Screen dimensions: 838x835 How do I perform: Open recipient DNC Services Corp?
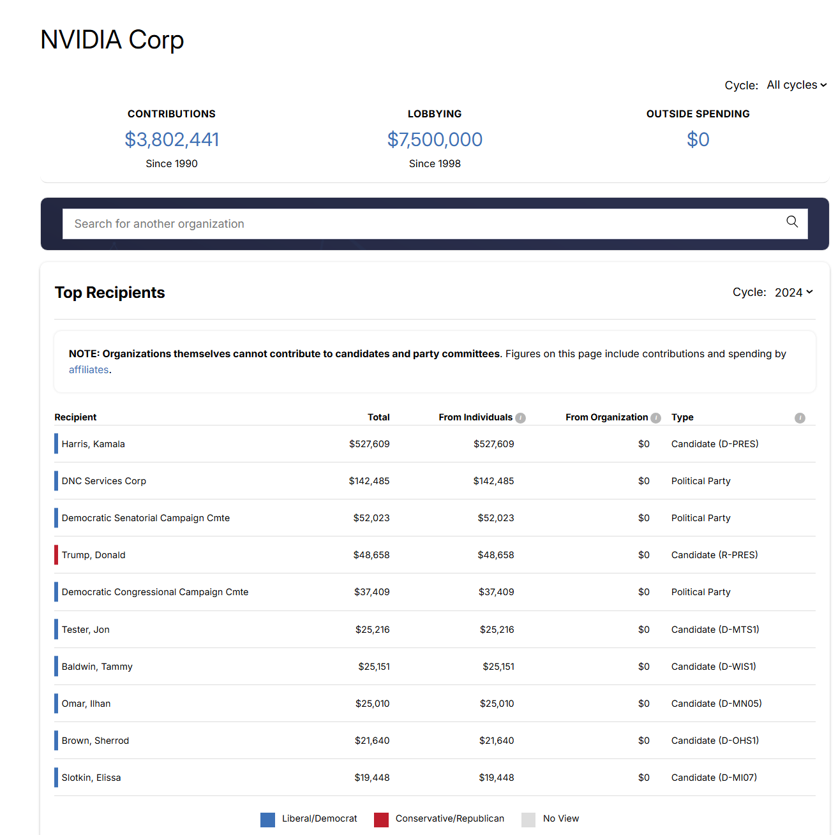coord(104,481)
